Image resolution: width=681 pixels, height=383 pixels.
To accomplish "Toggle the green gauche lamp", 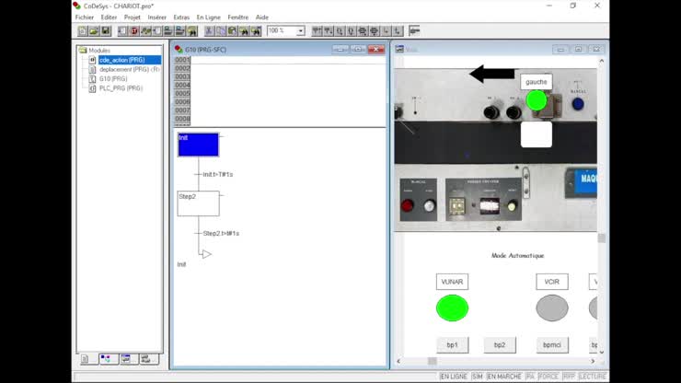I will (537, 100).
